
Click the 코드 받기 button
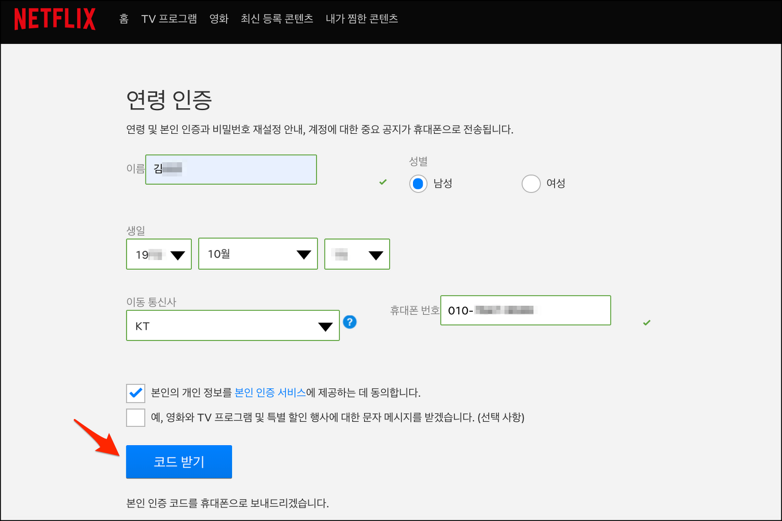coord(178,462)
